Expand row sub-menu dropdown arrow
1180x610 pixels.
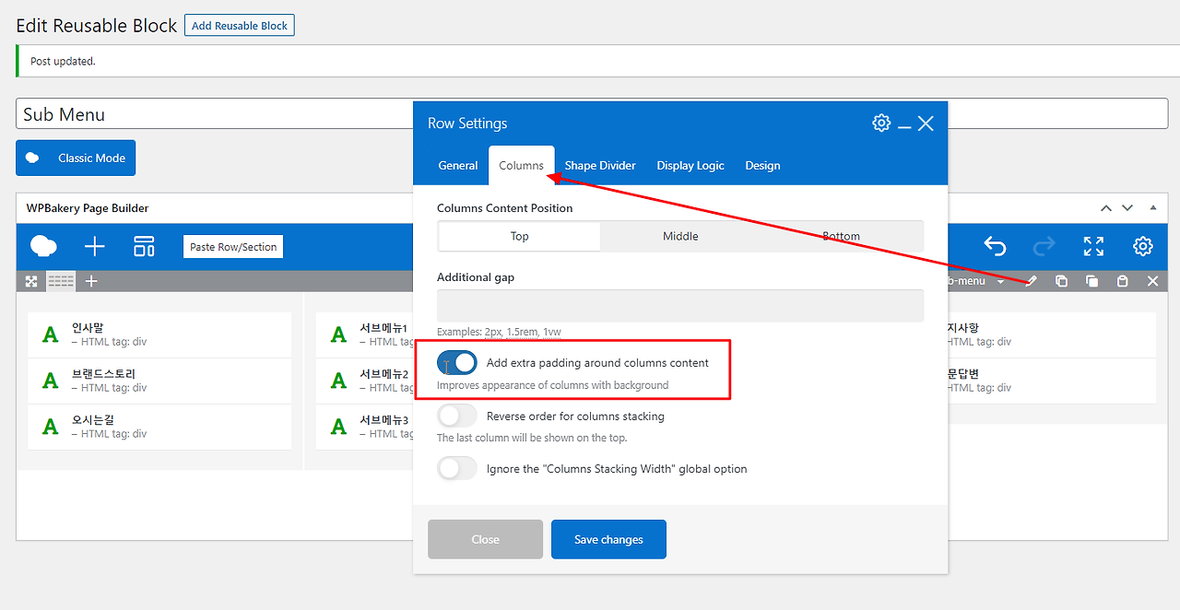1000,281
